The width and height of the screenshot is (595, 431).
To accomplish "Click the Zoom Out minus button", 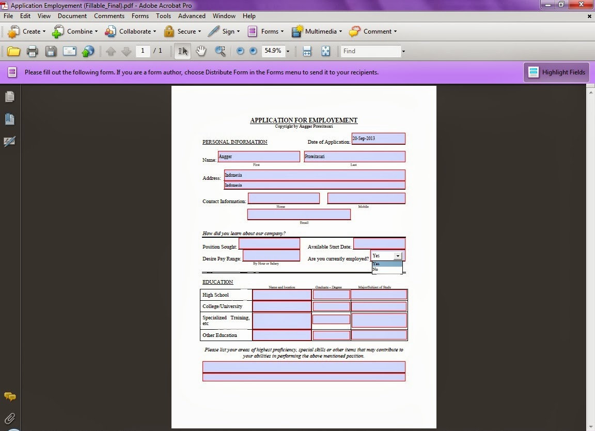I will pos(240,51).
